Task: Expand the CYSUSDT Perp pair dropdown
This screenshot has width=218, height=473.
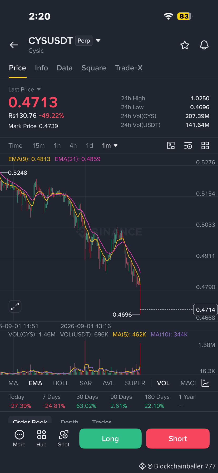Action: pos(98,41)
